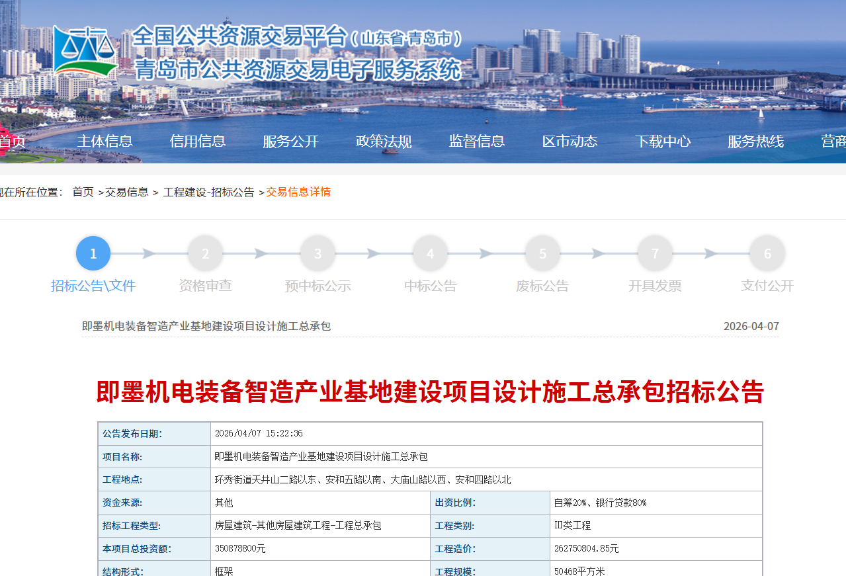Click the 公告发布日期 label cell
This screenshot has height=576, width=846.
[154, 434]
